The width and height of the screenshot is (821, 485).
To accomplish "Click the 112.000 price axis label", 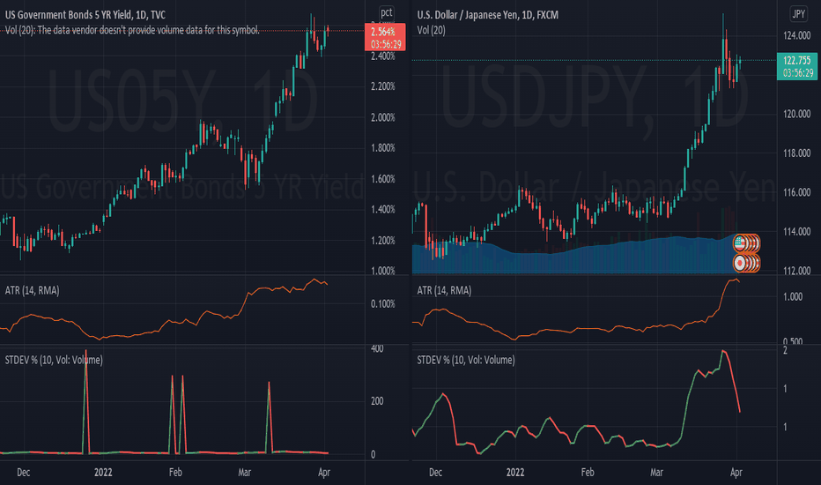I will 796,271.
